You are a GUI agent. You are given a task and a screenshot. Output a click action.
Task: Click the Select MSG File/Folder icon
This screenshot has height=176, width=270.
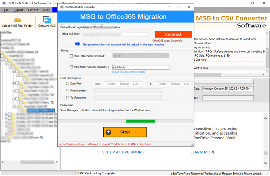tap(17, 20)
